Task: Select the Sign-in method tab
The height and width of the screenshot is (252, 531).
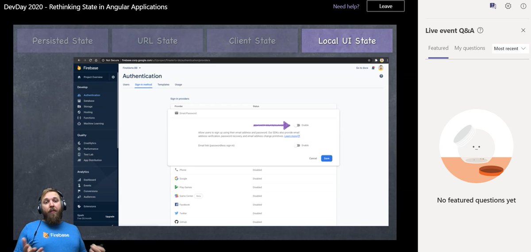Action: tap(143, 84)
